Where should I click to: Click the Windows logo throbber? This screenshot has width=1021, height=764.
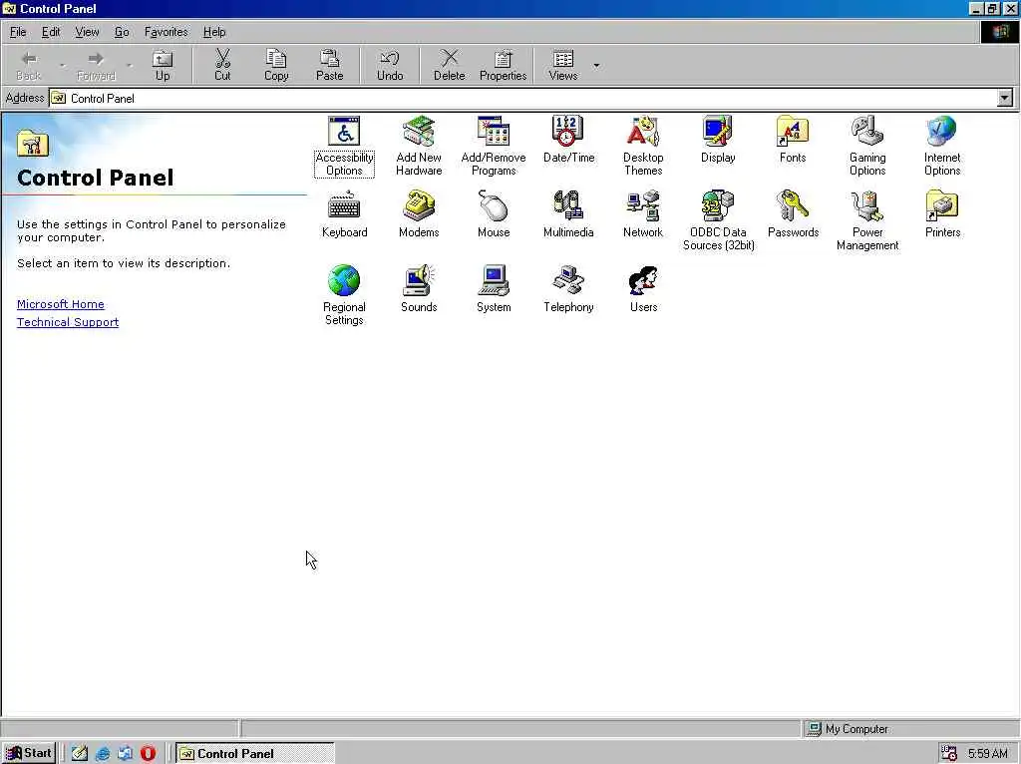(x=999, y=32)
